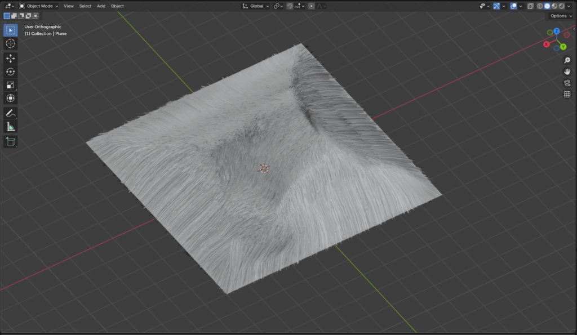Activate the Move tool
The width and height of the screenshot is (577, 335).
[10, 59]
